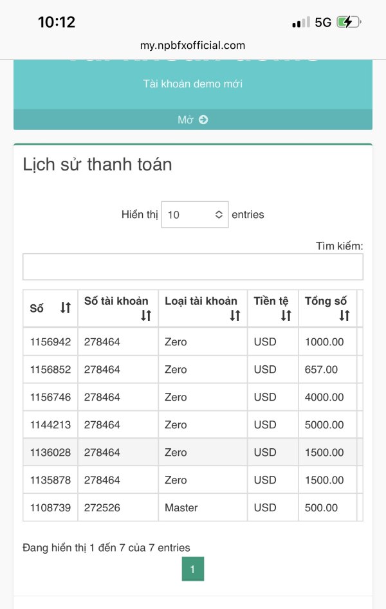This screenshot has height=609, width=386.
Task: Click the 4000.00 total amount cell
Action: point(324,397)
